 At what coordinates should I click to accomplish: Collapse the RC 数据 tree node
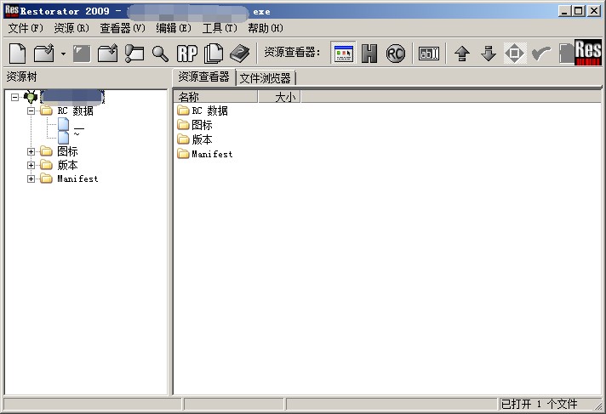(31, 111)
